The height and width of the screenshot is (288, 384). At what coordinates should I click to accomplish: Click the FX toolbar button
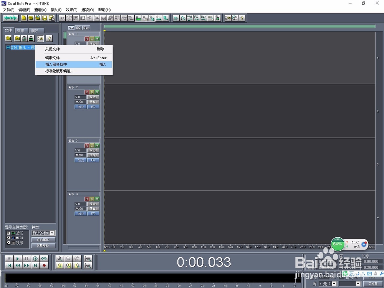(197, 18)
